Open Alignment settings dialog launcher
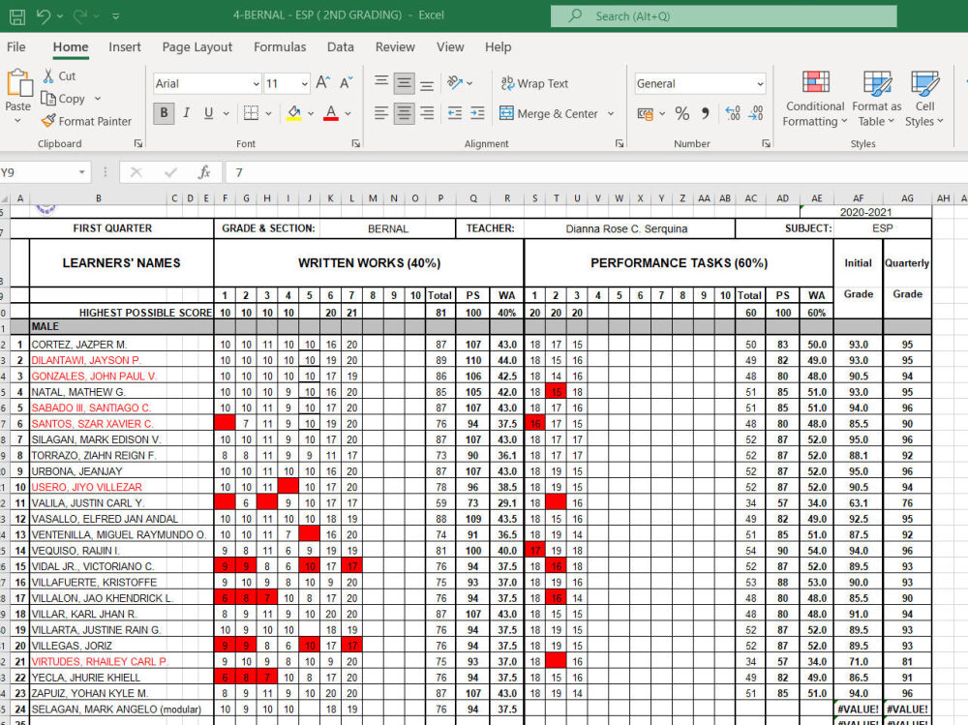Viewport: 968px width, 725px height. (x=620, y=143)
